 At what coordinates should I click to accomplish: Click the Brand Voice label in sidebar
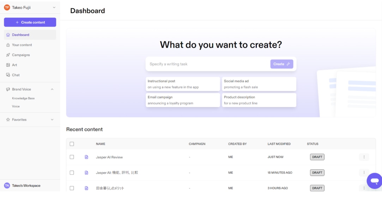(22, 89)
